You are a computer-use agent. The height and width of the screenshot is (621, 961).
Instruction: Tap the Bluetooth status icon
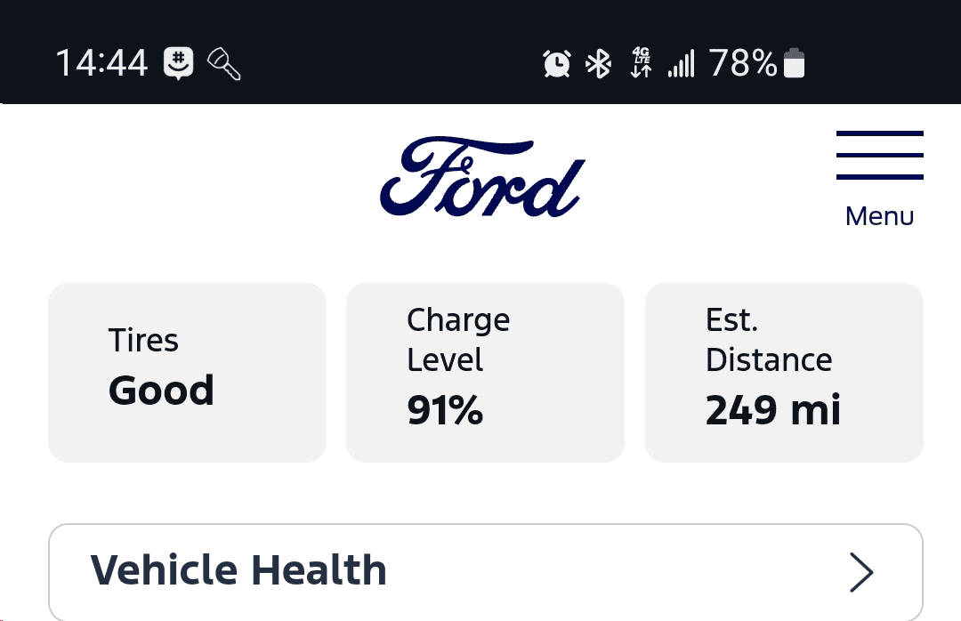click(x=598, y=64)
